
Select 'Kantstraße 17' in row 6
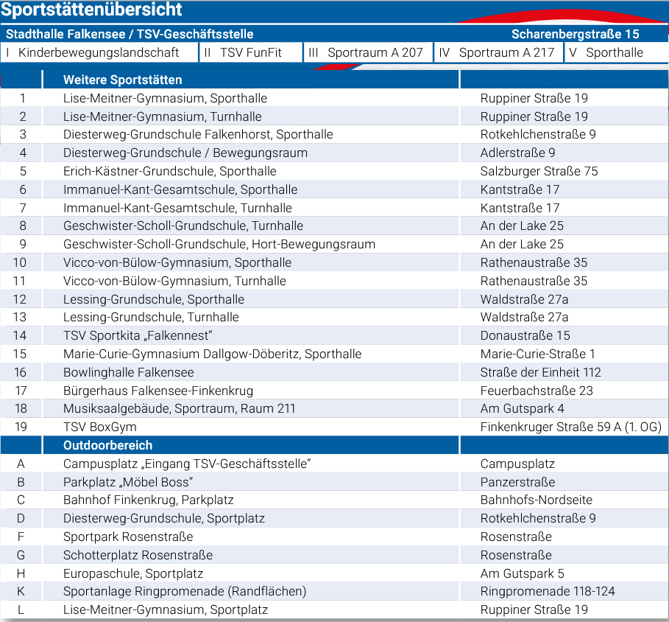[x=520, y=189]
